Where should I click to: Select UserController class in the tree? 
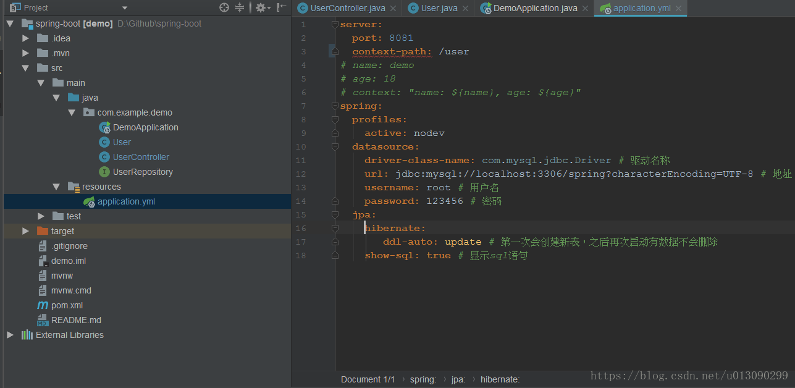click(x=141, y=157)
